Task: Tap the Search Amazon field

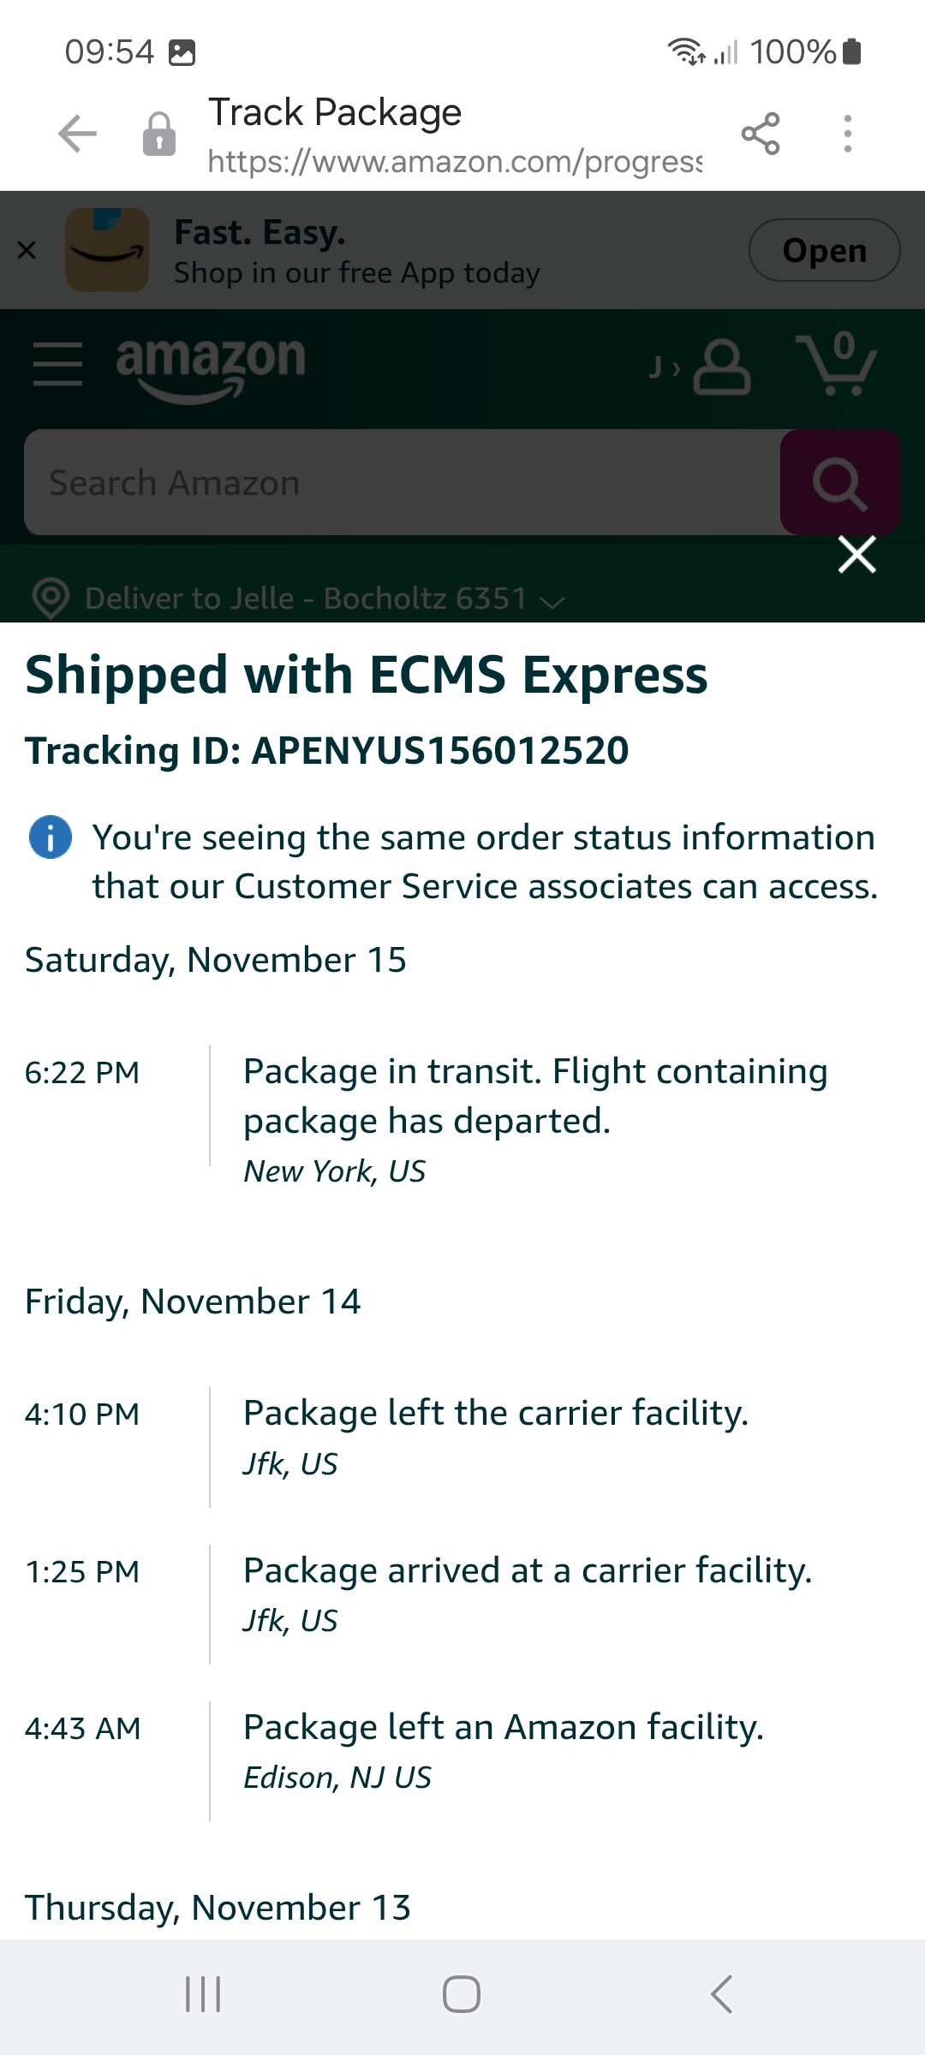Action: [403, 483]
